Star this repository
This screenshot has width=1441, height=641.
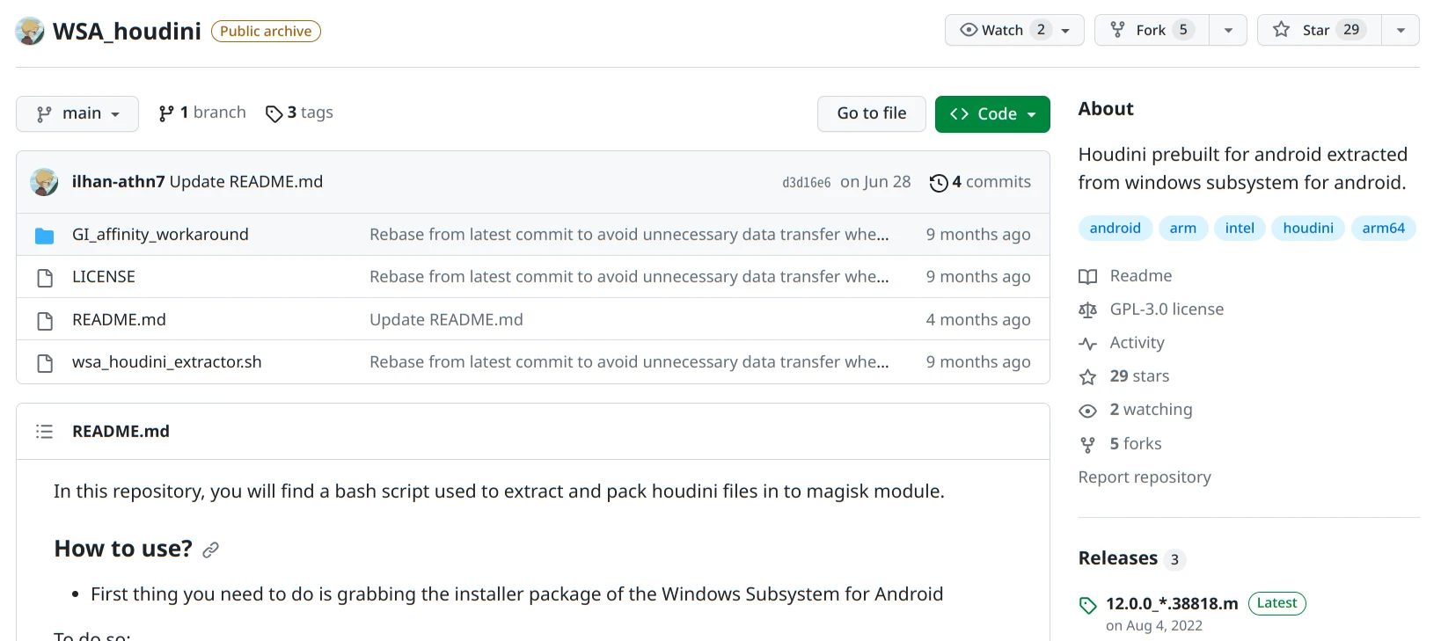1319,30
